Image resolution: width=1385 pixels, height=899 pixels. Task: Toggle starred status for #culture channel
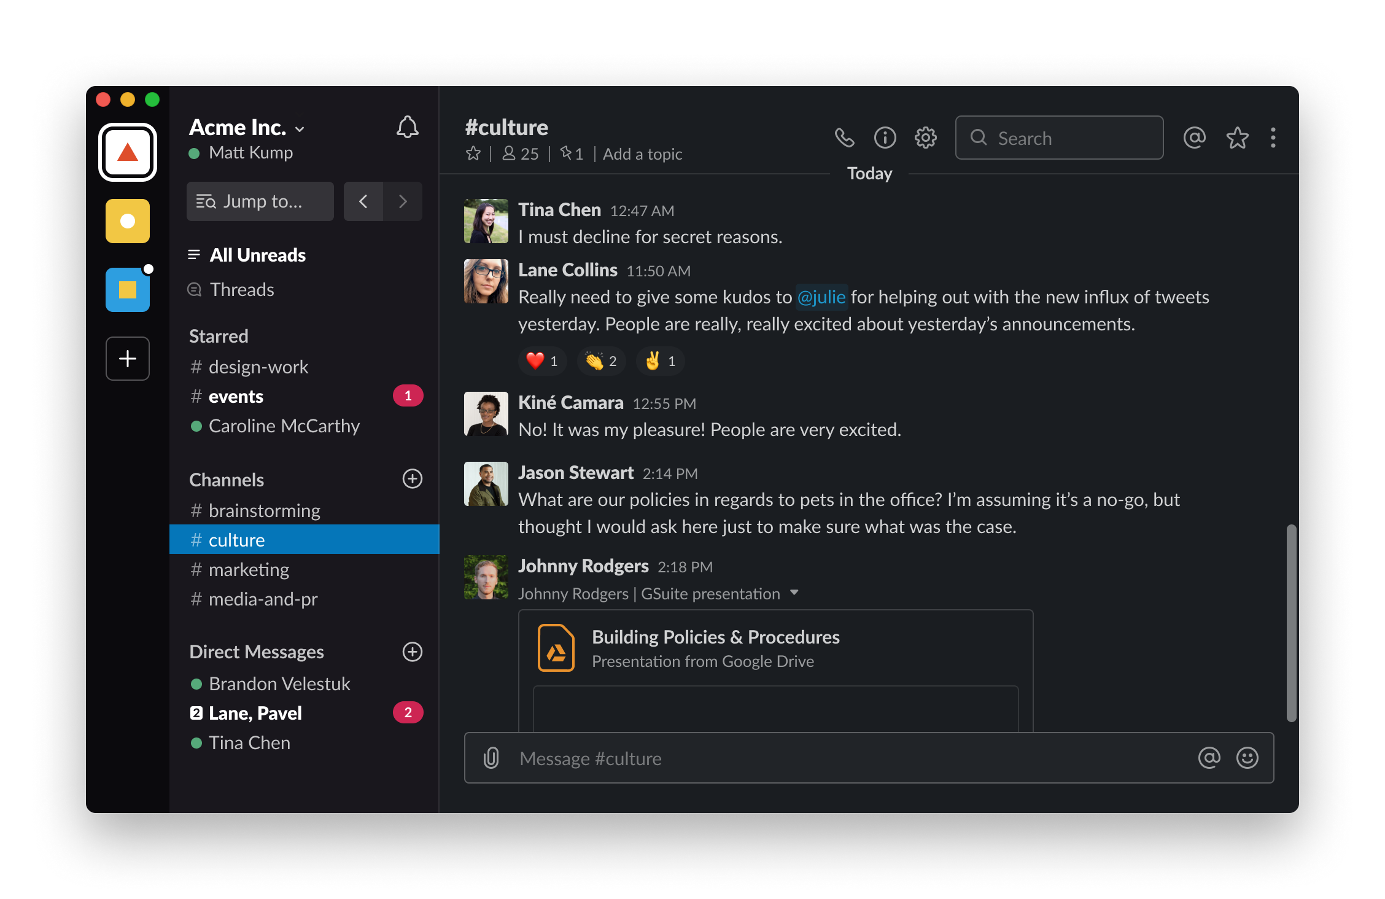click(473, 154)
